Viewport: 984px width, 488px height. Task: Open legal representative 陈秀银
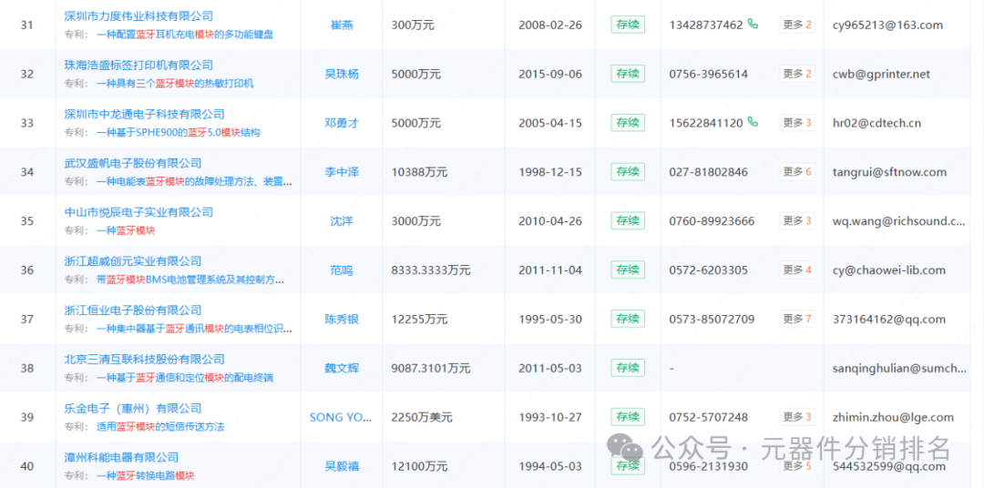coord(342,319)
